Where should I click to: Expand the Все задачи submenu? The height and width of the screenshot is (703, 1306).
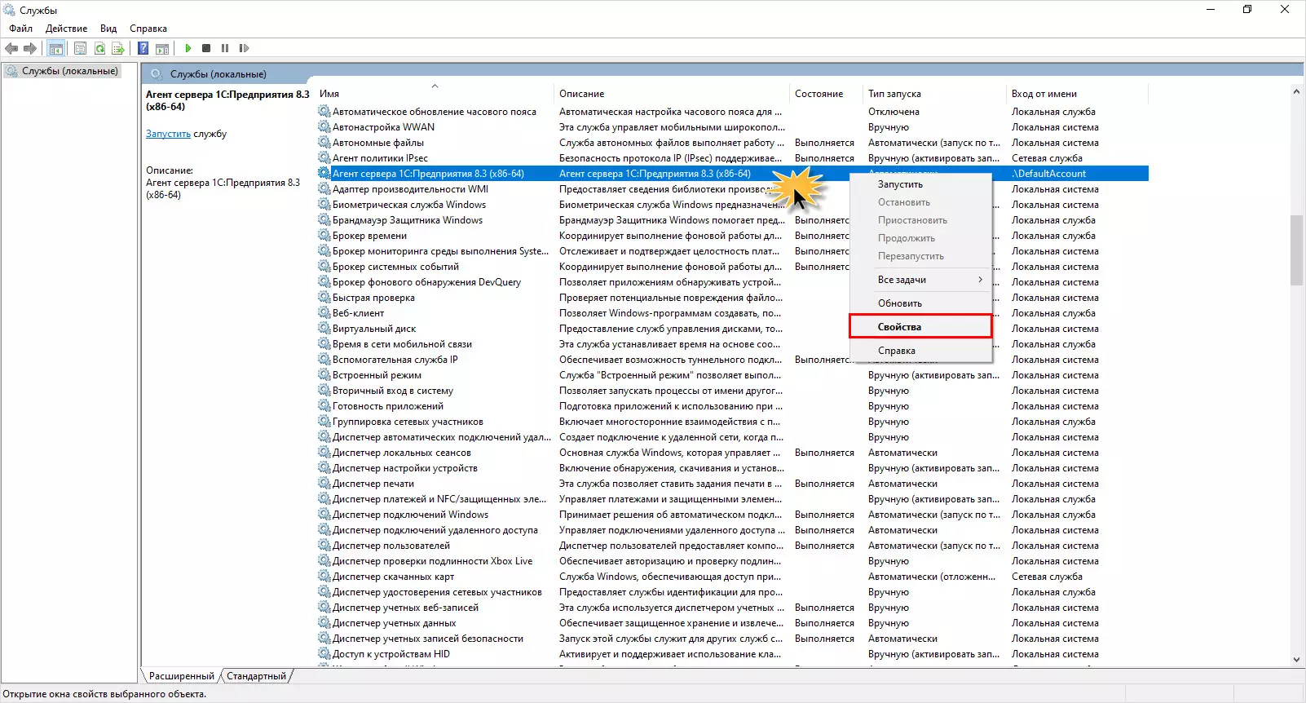[920, 280]
